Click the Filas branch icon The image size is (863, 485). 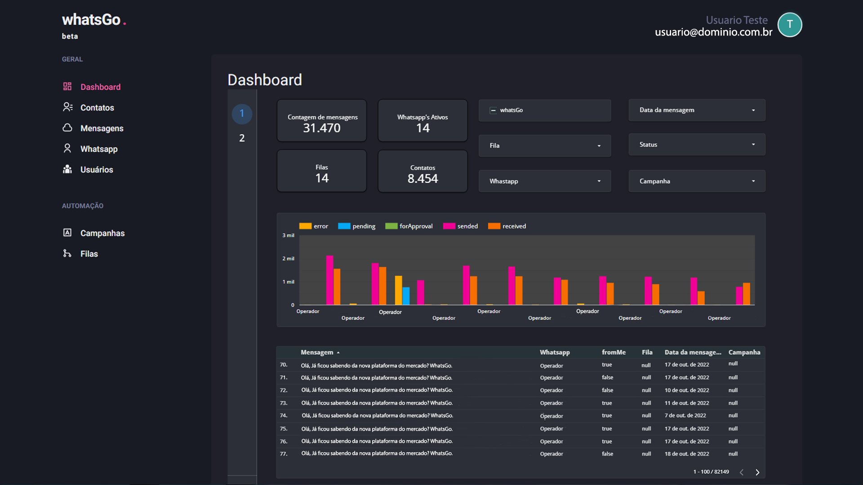click(67, 253)
